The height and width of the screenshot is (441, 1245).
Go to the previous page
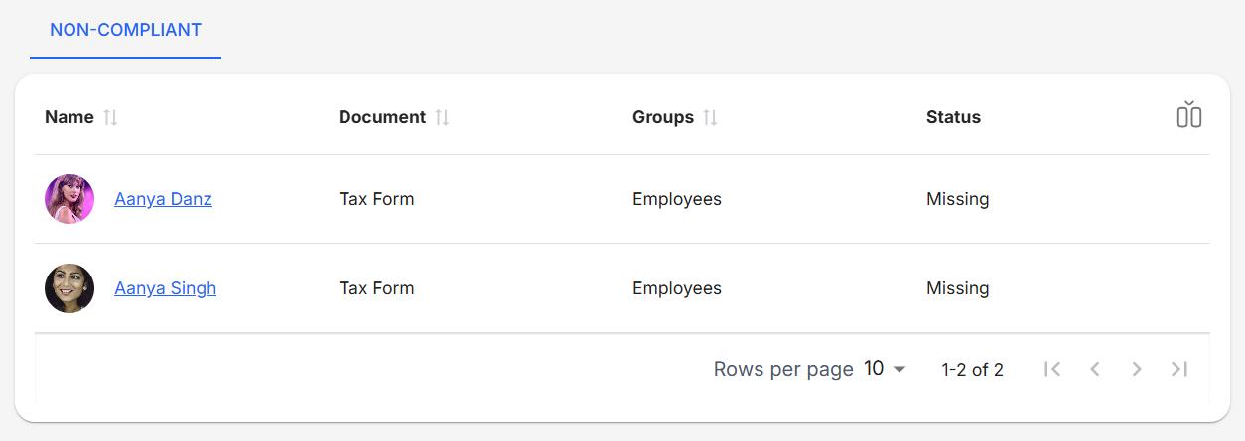1095,369
